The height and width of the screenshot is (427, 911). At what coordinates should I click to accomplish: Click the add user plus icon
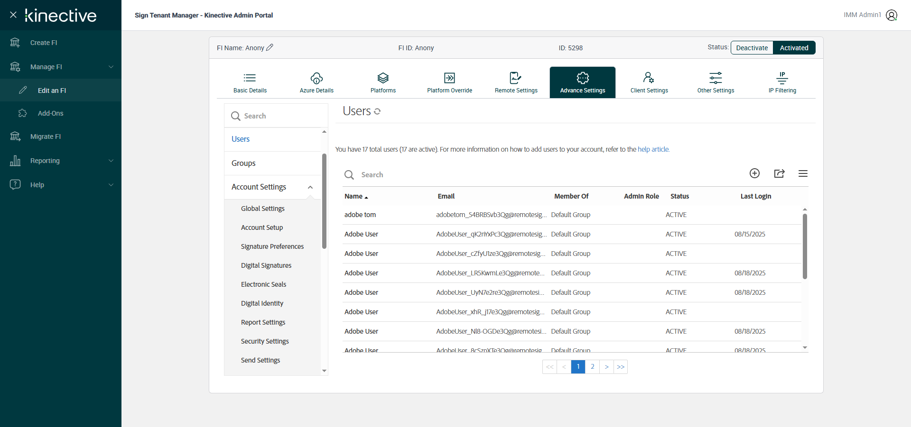pyautogui.click(x=754, y=173)
